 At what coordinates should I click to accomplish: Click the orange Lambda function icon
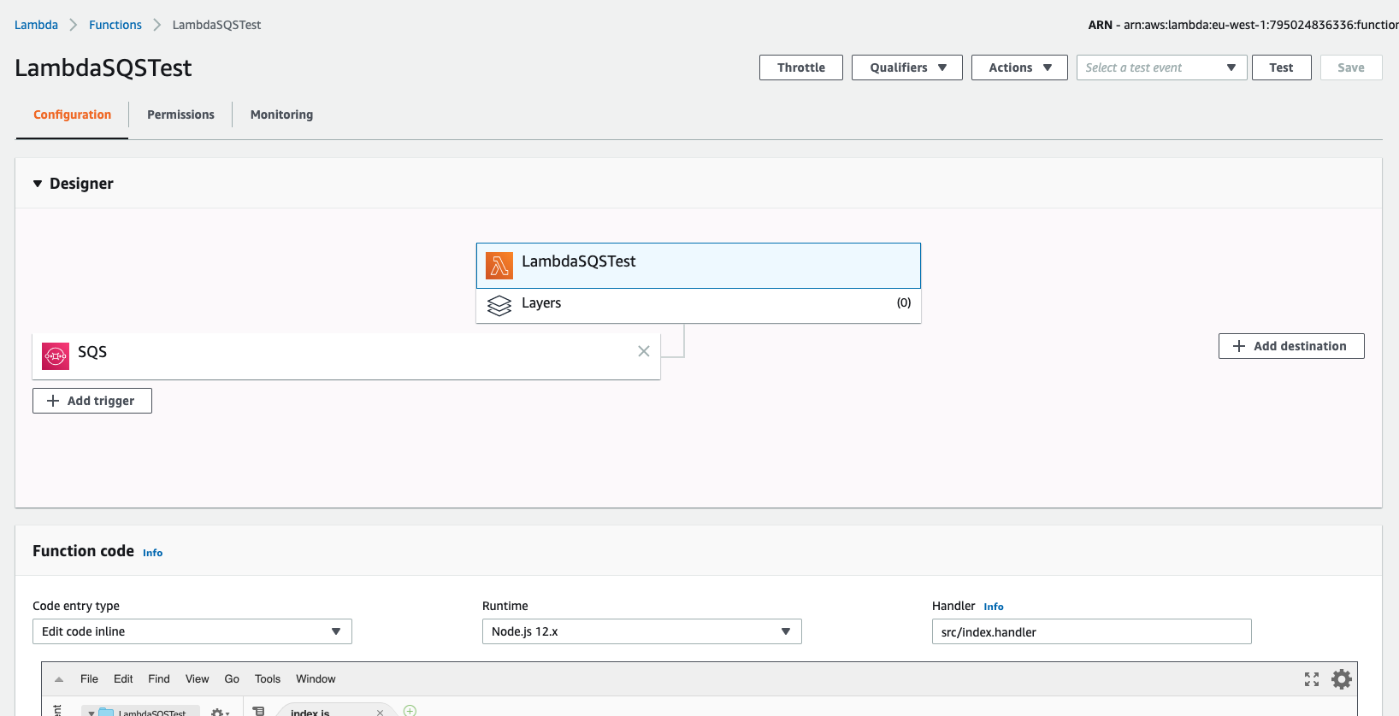(x=499, y=266)
